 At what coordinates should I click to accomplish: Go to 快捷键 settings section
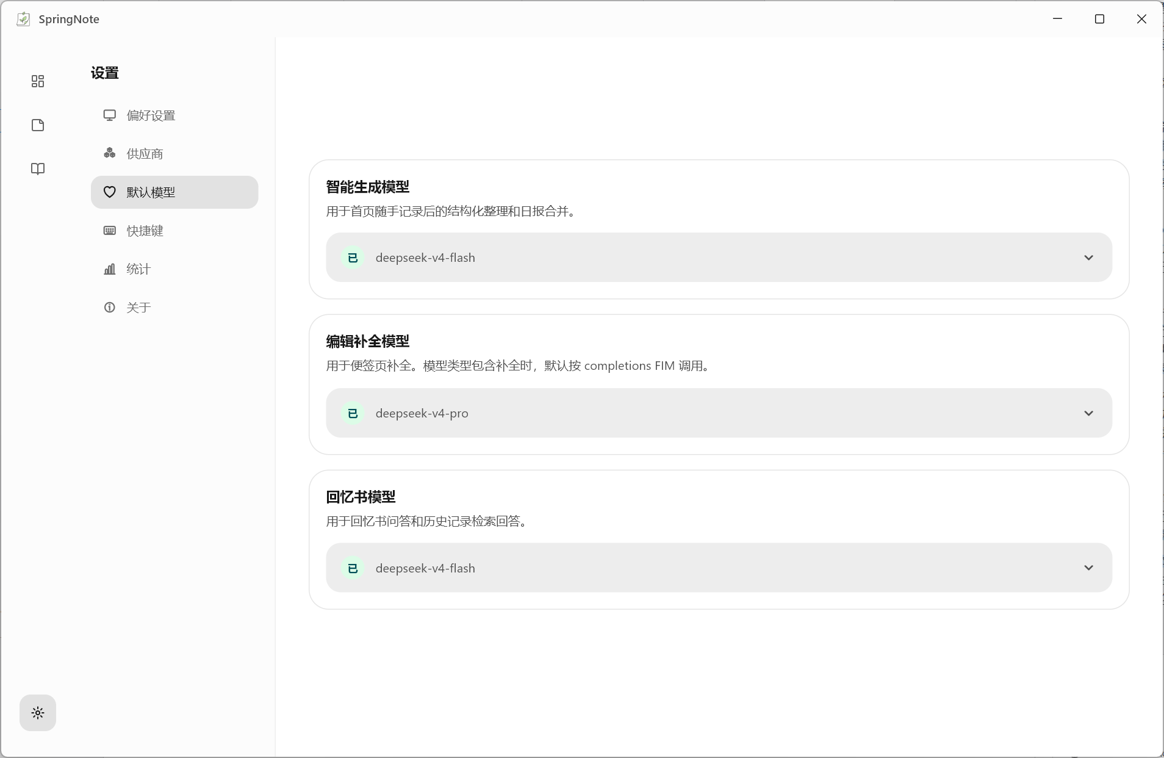[174, 231]
